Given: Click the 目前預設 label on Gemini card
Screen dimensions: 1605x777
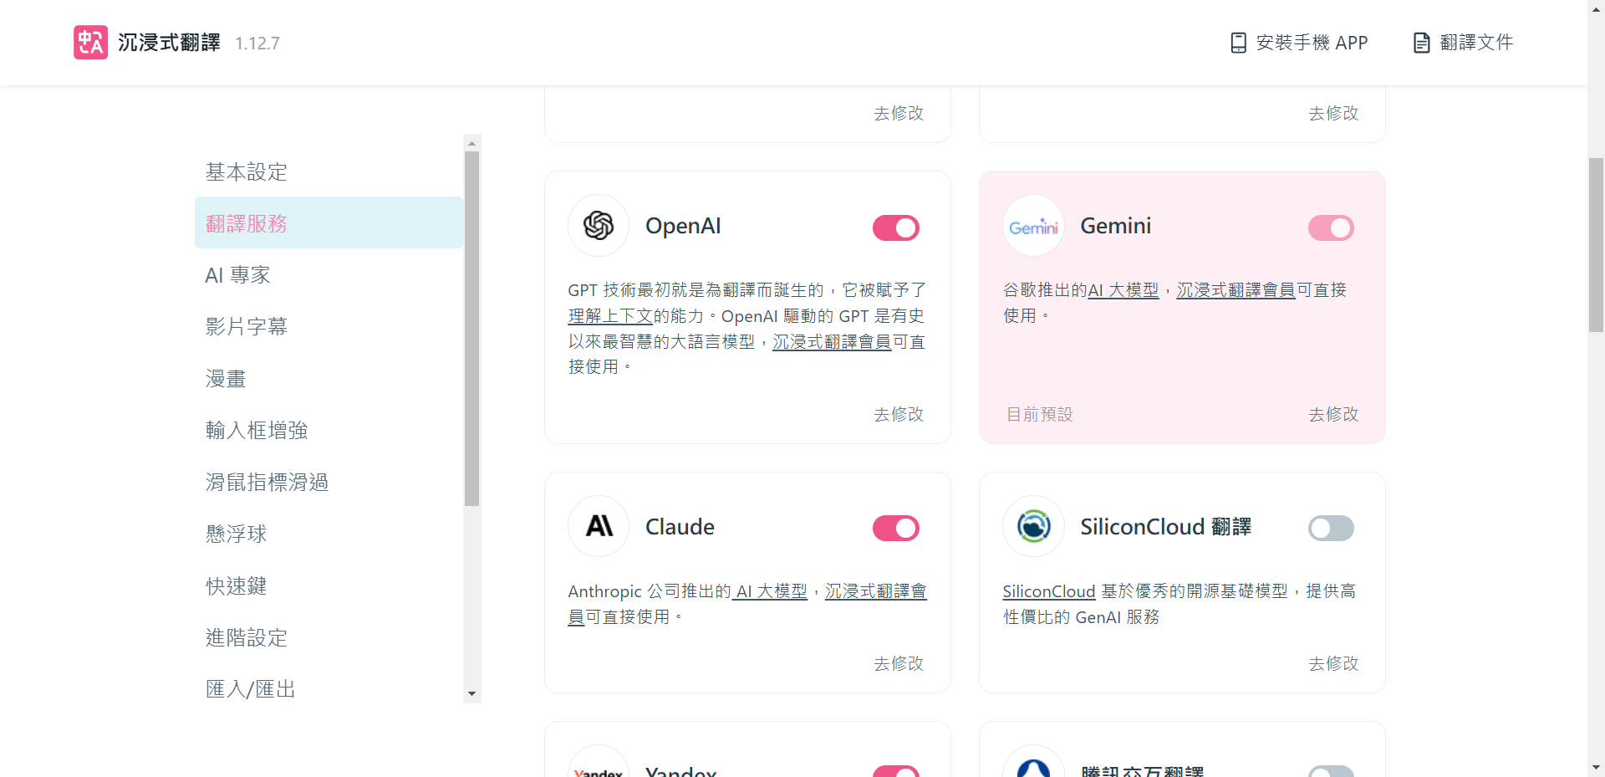Looking at the screenshot, I should coord(1039,414).
